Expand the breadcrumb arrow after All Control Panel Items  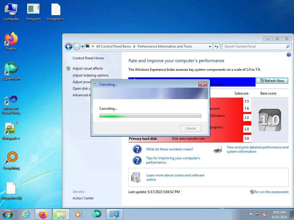134,47
